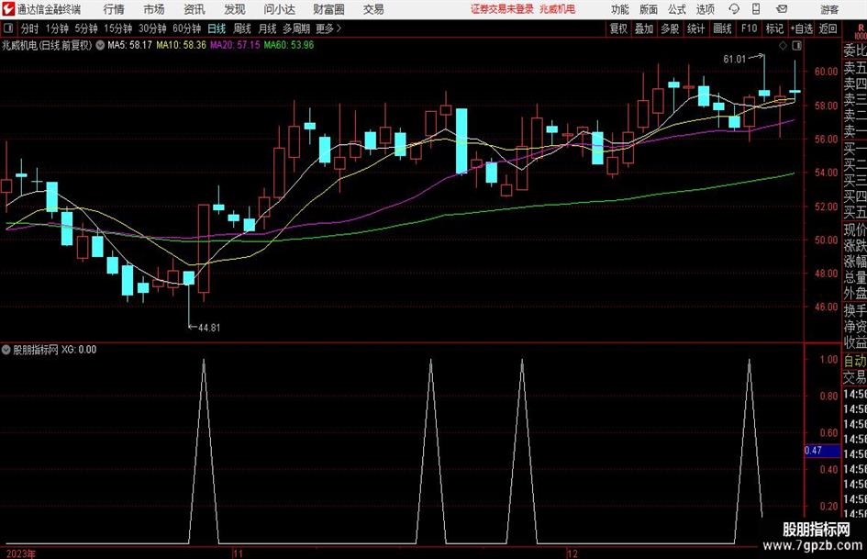
Task: Expand sub-chart indicator dropdown beside 股朋指标网
Action: click(6, 349)
